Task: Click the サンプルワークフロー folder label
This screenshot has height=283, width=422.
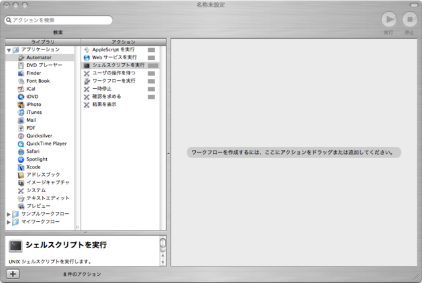Action: [45, 214]
